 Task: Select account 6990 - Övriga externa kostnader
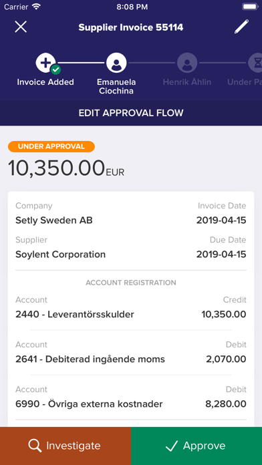[131, 397]
